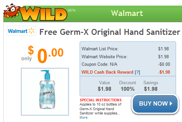Click the Value $1.98 figure

(x=104, y=89)
